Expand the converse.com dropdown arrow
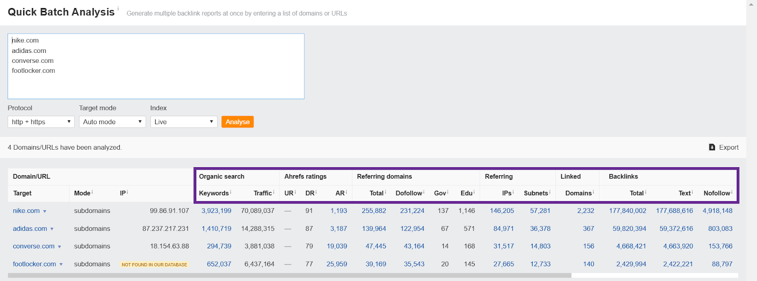The width and height of the screenshot is (757, 281). [60, 247]
